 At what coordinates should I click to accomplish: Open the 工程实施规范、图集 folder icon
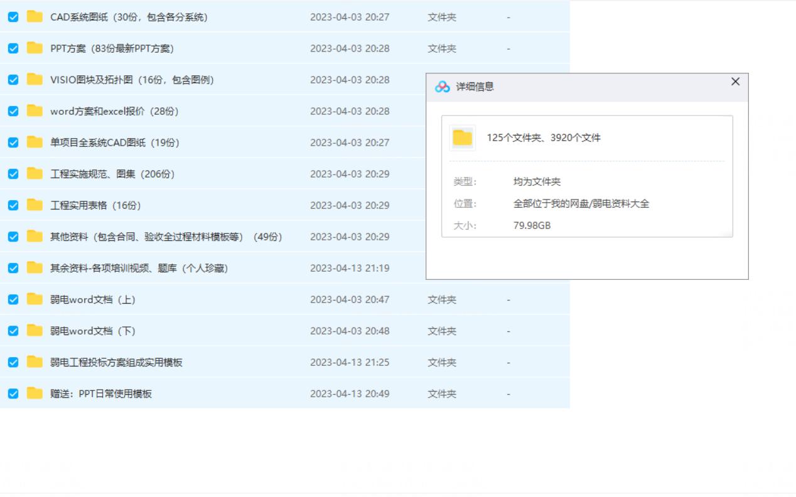(35, 174)
